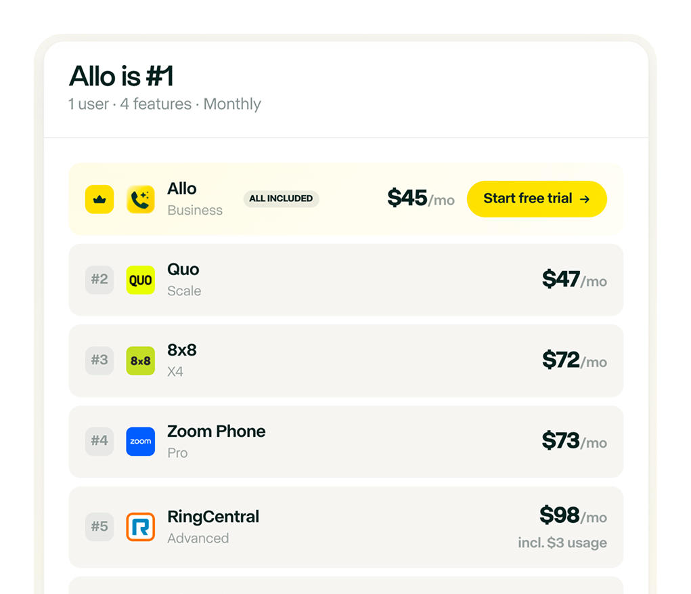This screenshot has width=691, height=594.
Task: Click the blue Zoom Phone logo
Action: click(140, 442)
